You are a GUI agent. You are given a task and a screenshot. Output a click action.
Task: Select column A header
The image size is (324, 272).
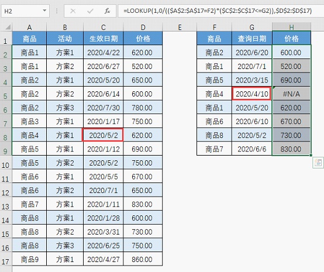[29, 27]
